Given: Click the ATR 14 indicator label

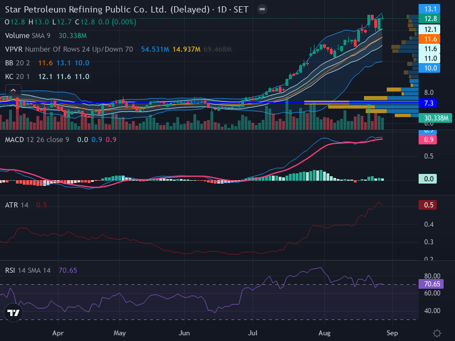Looking at the screenshot, I should [x=16, y=205].
